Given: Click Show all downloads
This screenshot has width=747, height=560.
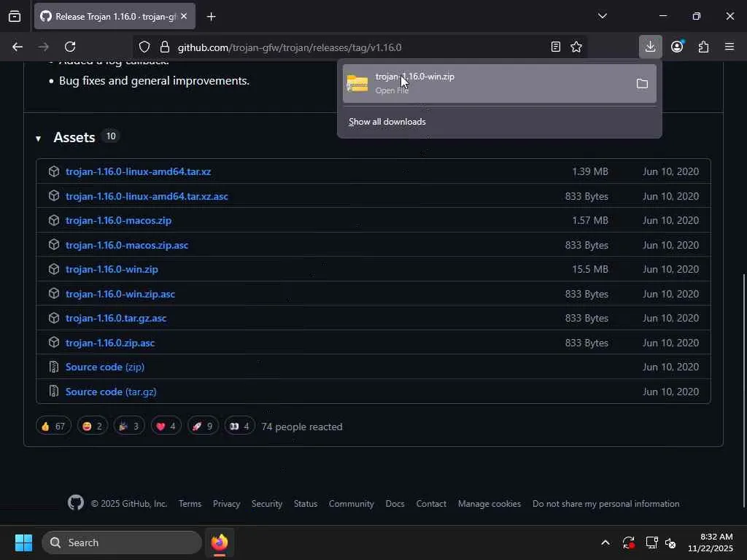Looking at the screenshot, I should tap(387, 122).
